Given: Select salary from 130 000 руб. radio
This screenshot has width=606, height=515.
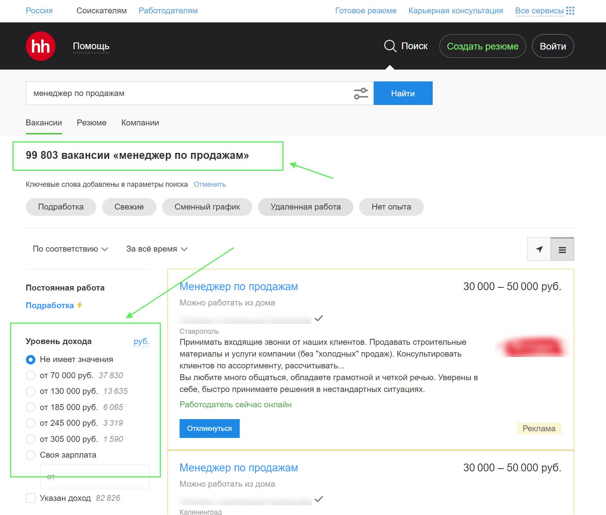Looking at the screenshot, I should [31, 392].
